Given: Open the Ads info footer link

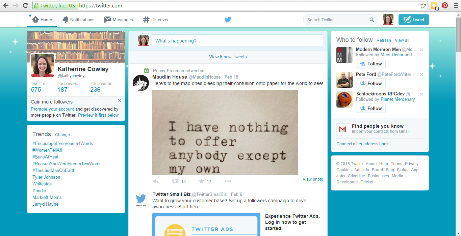Looking at the screenshot, I should [x=362, y=170].
